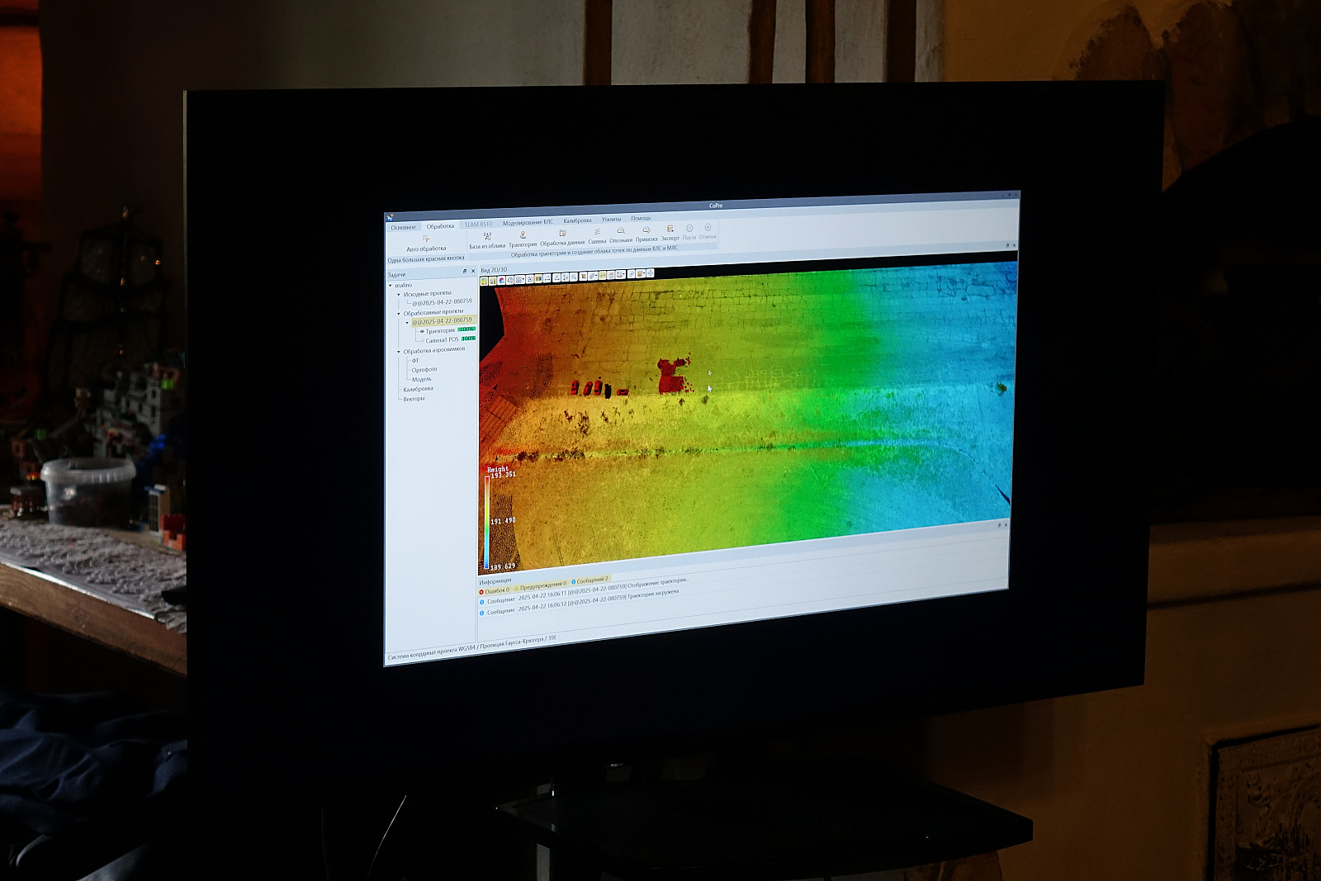Open the Калибровка ribbon tab

[x=577, y=220]
